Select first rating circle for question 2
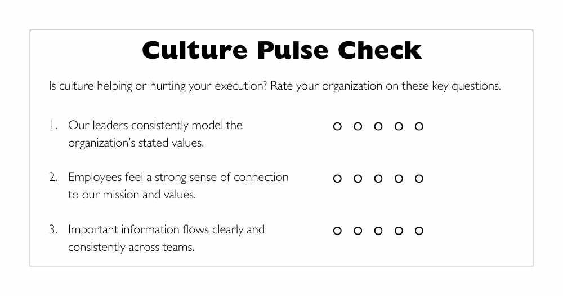This screenshot has height=296, width=563. tap(337, 179)
